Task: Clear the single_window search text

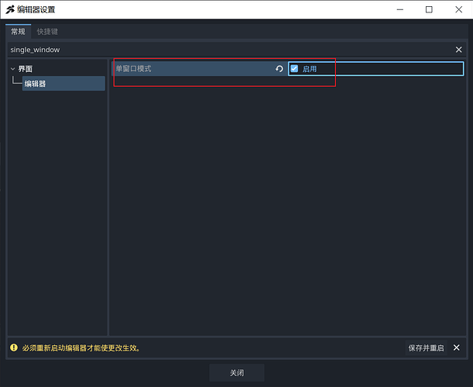Action: [458, 50]
